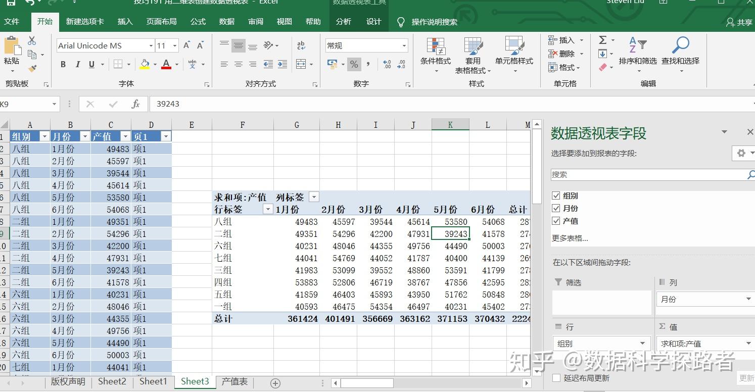This screenshot has height=392, width=755.
Task: Increase decimal places in the number group
Action: (x=387, y=64)
